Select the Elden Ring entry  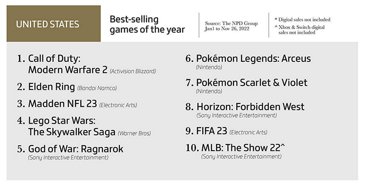pos(52,87)
